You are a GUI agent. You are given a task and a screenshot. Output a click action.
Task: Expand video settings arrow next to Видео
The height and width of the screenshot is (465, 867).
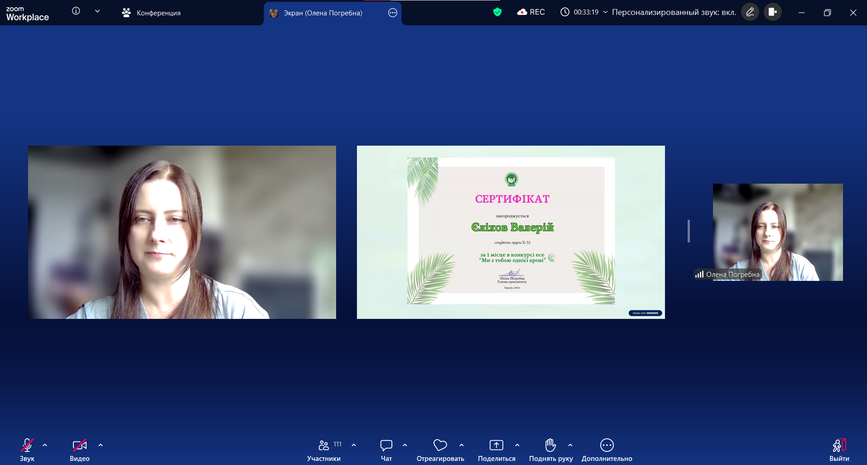(x=101, y=445)
